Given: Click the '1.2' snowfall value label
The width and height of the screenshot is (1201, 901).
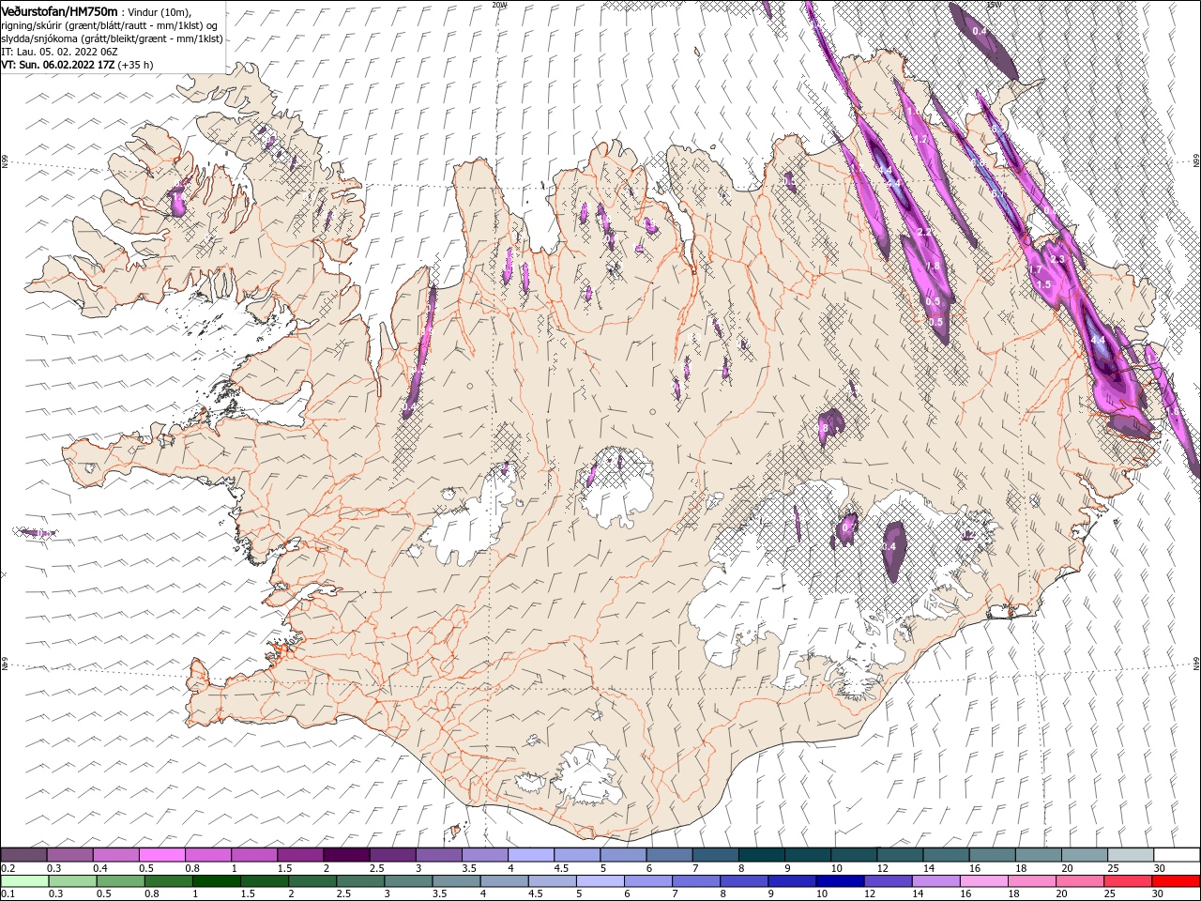Looking at the screenshot, I should (921, 139).
